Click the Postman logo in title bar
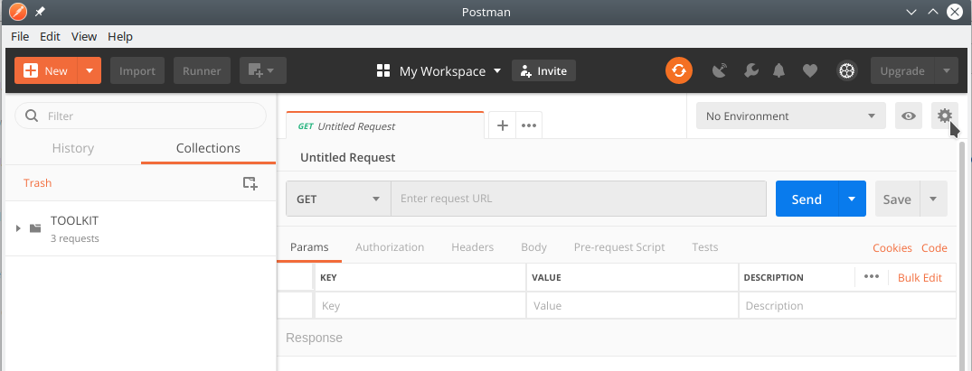This screenshot has width=972, height=371. [x=18, y=12]
